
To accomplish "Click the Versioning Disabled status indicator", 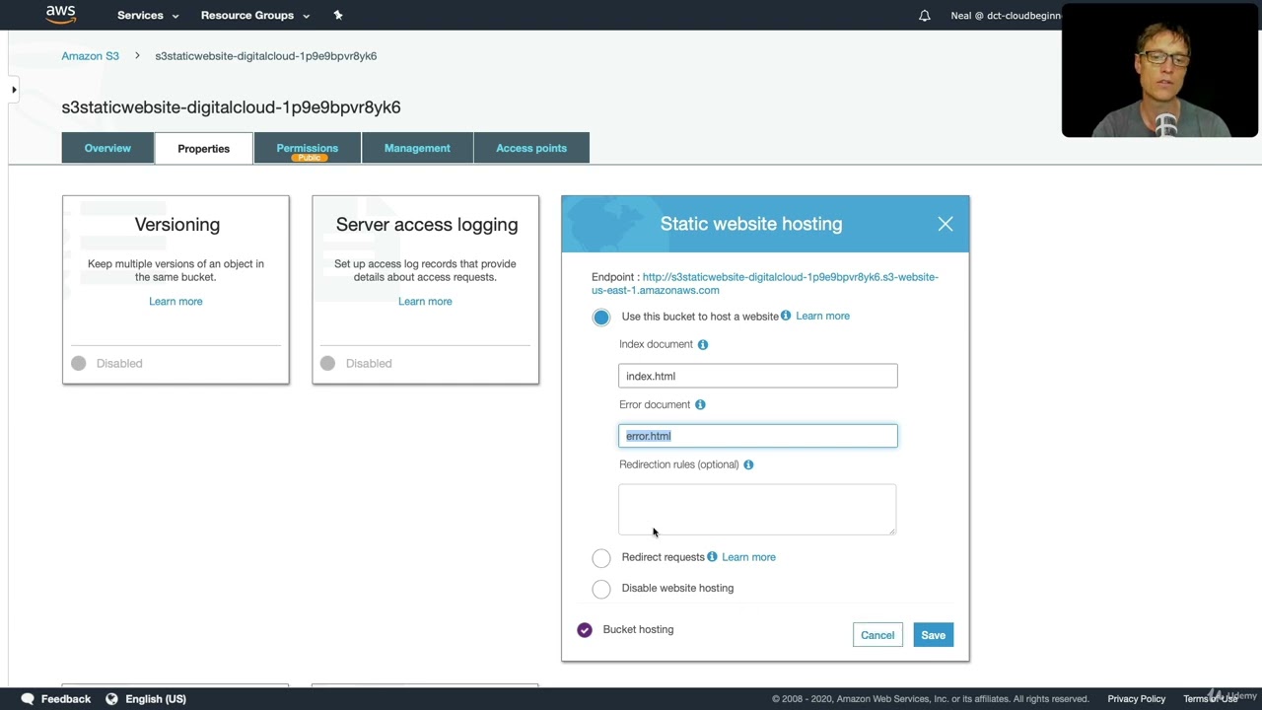I will click(x=79, y=364).
